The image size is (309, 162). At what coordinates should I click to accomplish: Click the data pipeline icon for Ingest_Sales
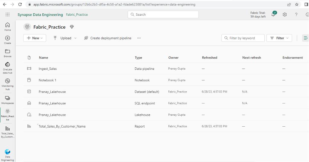coord(29,69)
